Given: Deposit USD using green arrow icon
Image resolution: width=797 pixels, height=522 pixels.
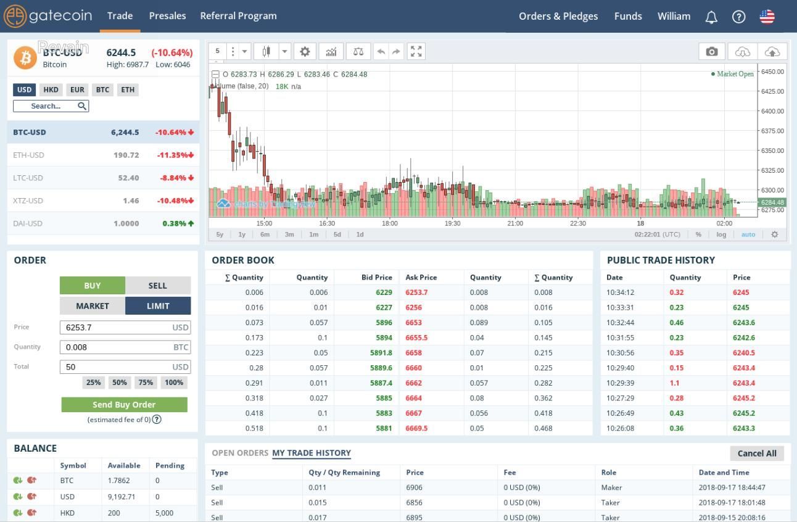Looking at the screenshot, I should coord(18,497).
